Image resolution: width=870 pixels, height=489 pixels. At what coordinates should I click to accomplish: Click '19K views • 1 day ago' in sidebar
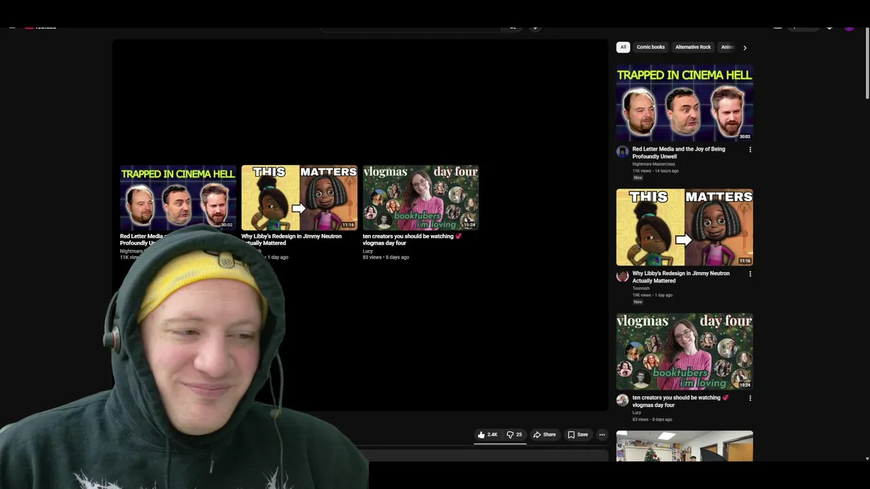point(652,295)
